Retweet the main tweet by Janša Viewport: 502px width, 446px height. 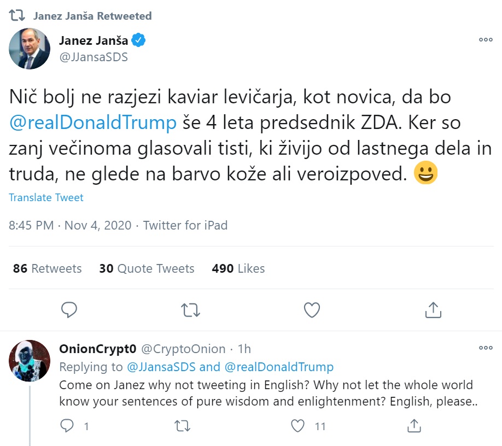coord(190,310)
